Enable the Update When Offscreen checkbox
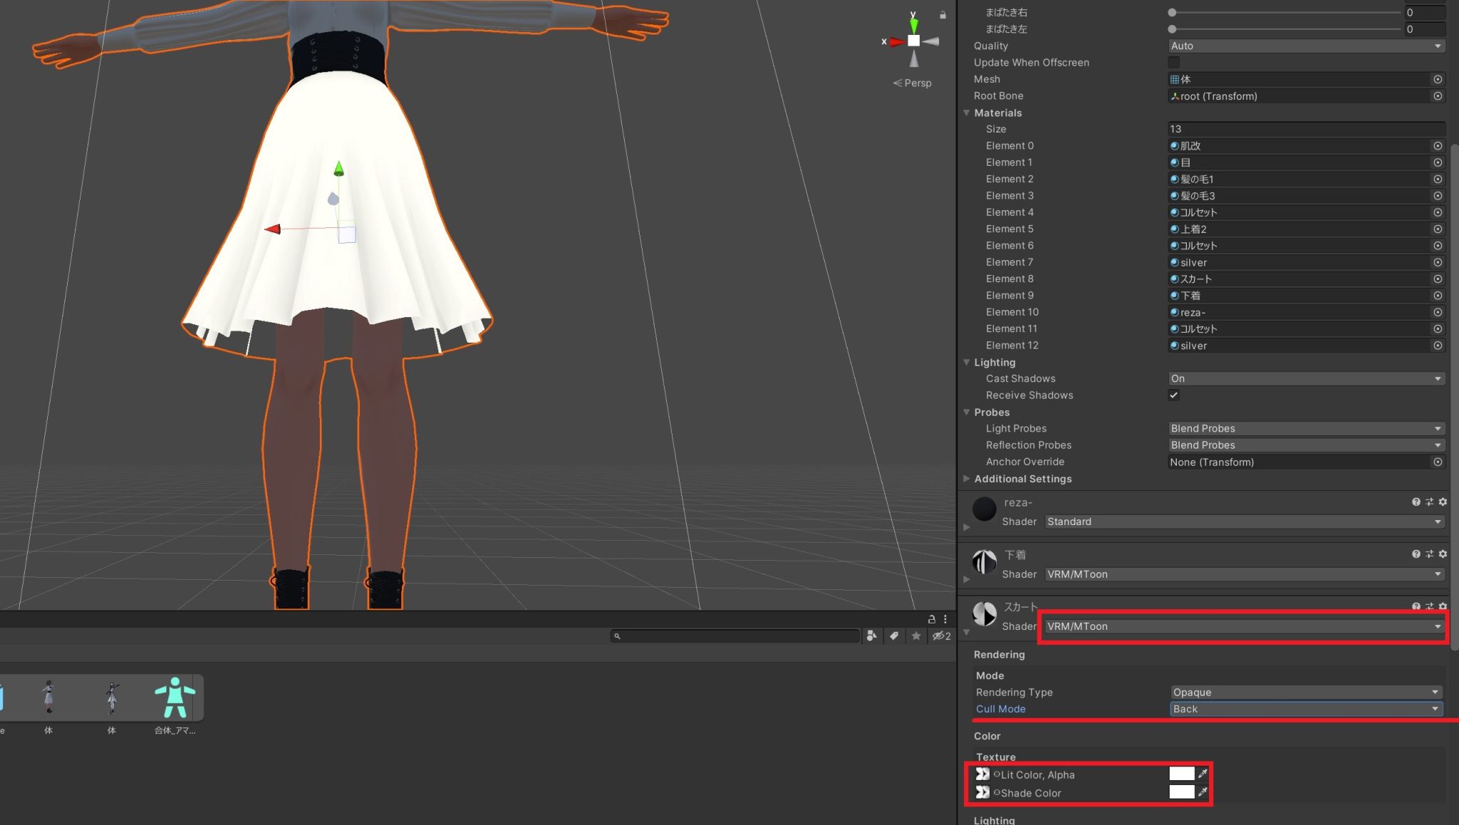 (x=1173, y=63)
